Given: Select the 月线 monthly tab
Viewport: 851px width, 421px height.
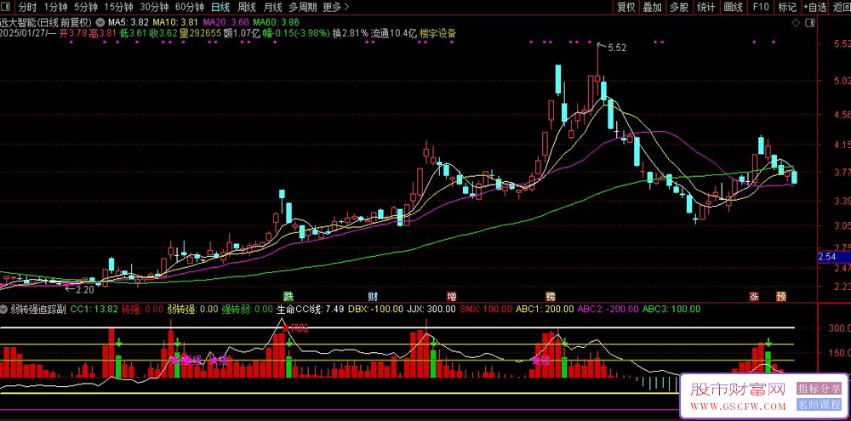Looking at the screenshot, I should click(x=272, y=7).
